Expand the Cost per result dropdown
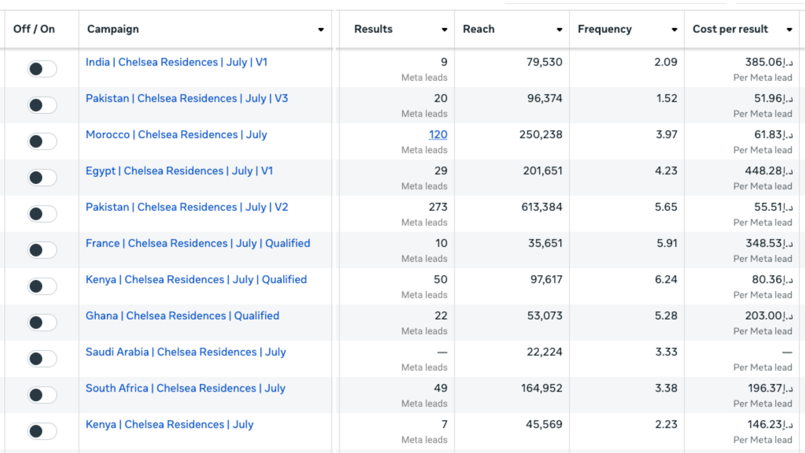 click(x=789, y=30)
